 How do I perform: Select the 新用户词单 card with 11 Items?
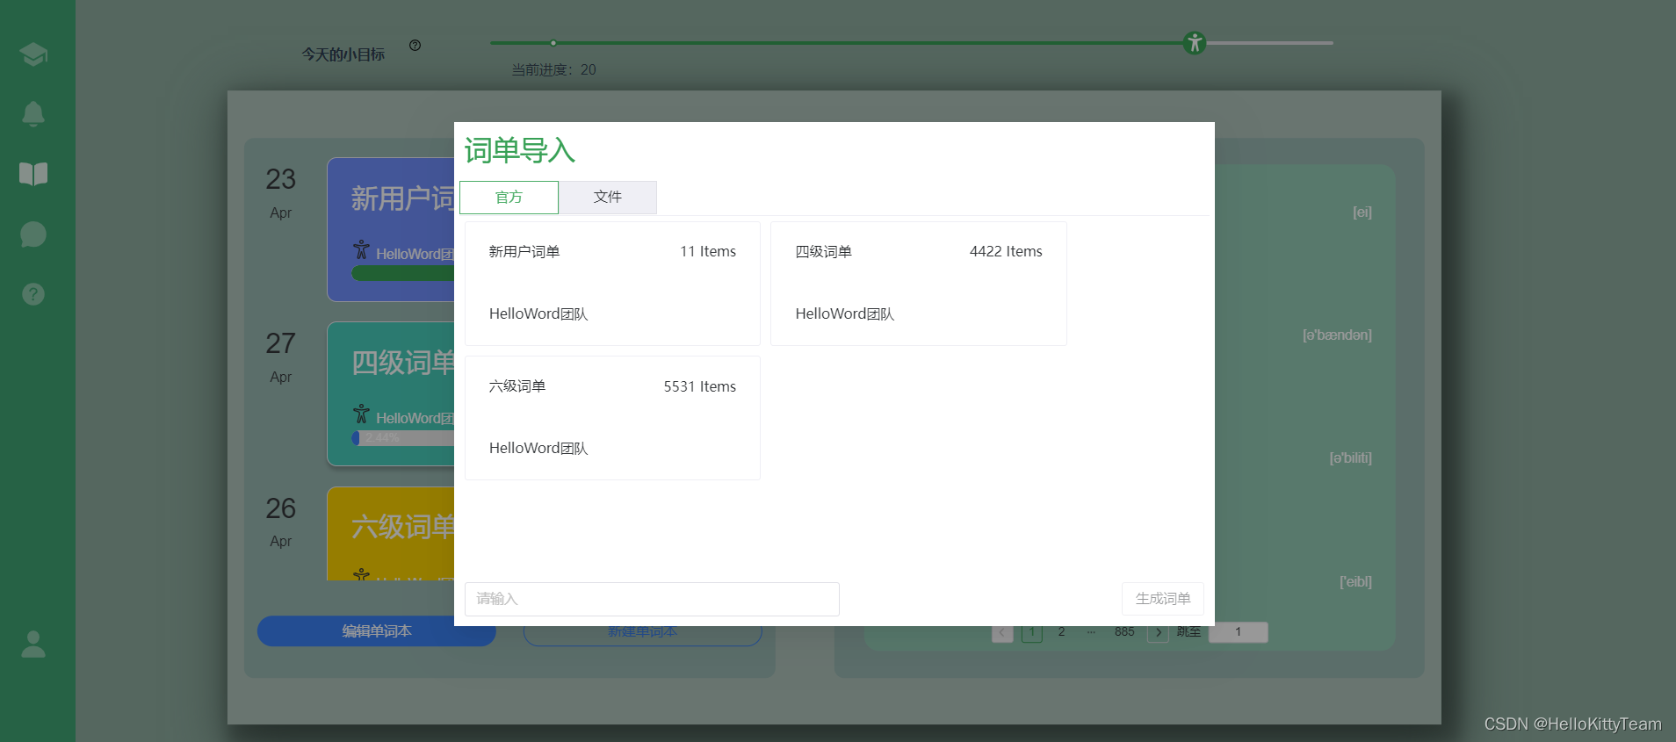[612, 284]
